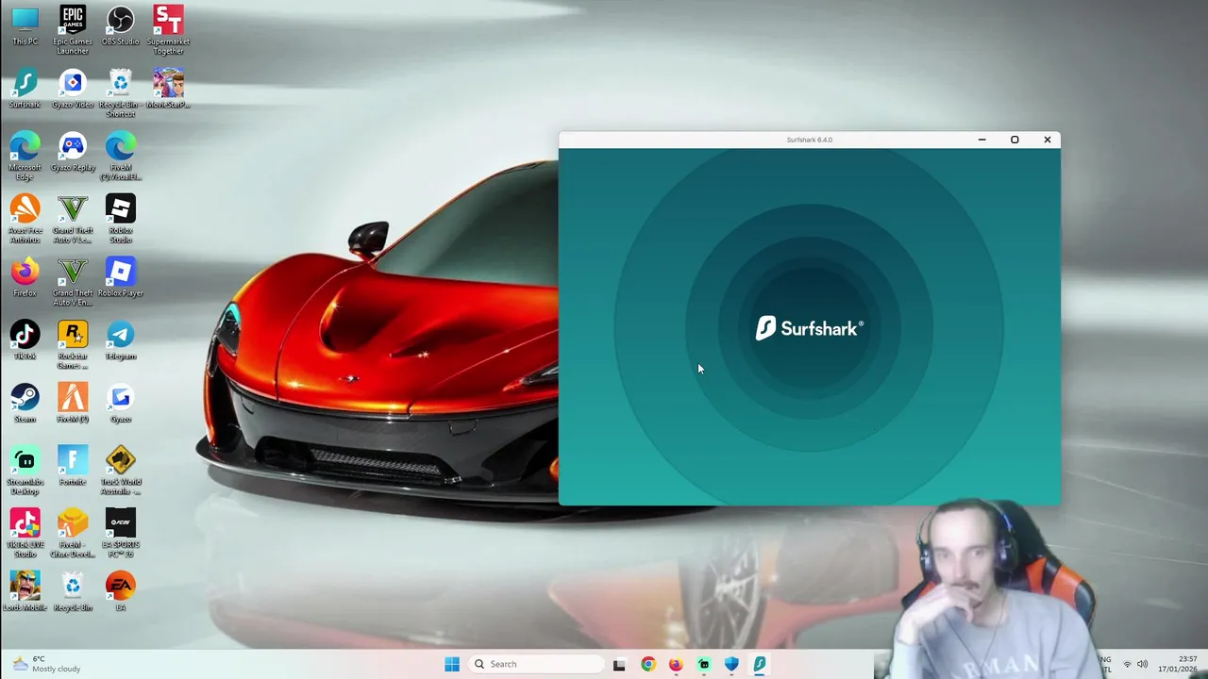Select Fortnite desktop shortcut
This screenshot has height=679, width=1208.
point(73,467)
